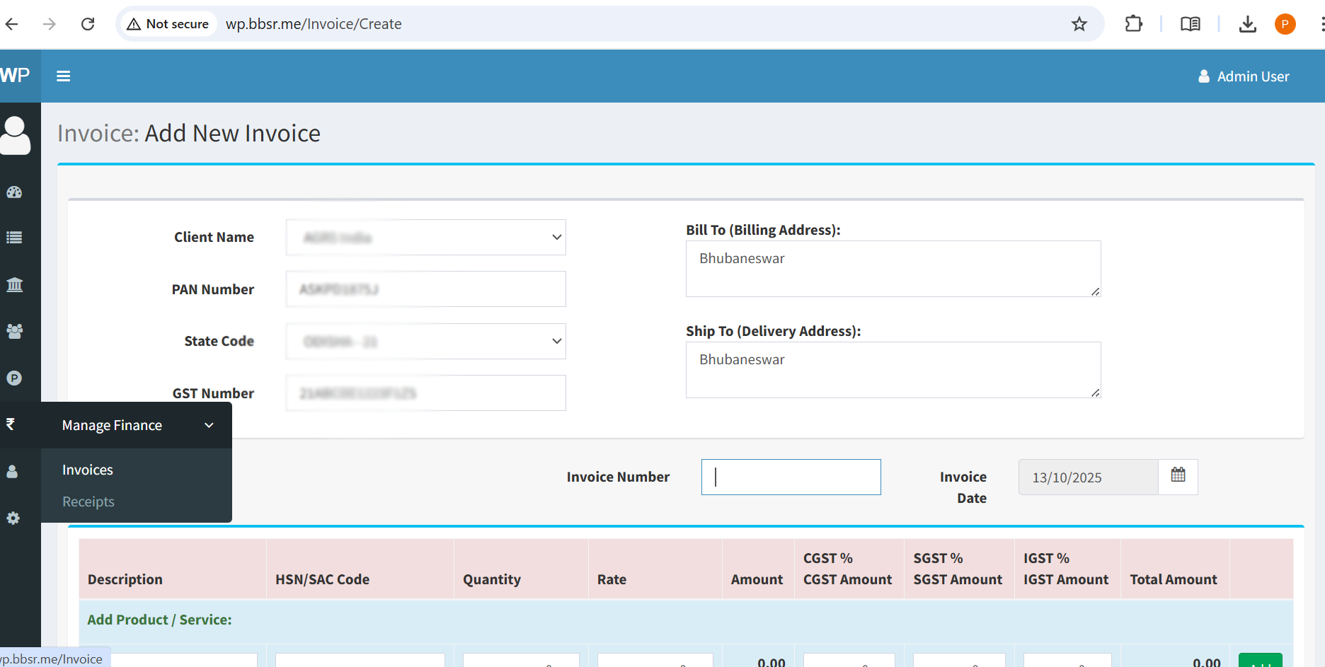1325x667 pixels.
Task: Select Receipts from the finance submenu
Action: pos(88,502)
